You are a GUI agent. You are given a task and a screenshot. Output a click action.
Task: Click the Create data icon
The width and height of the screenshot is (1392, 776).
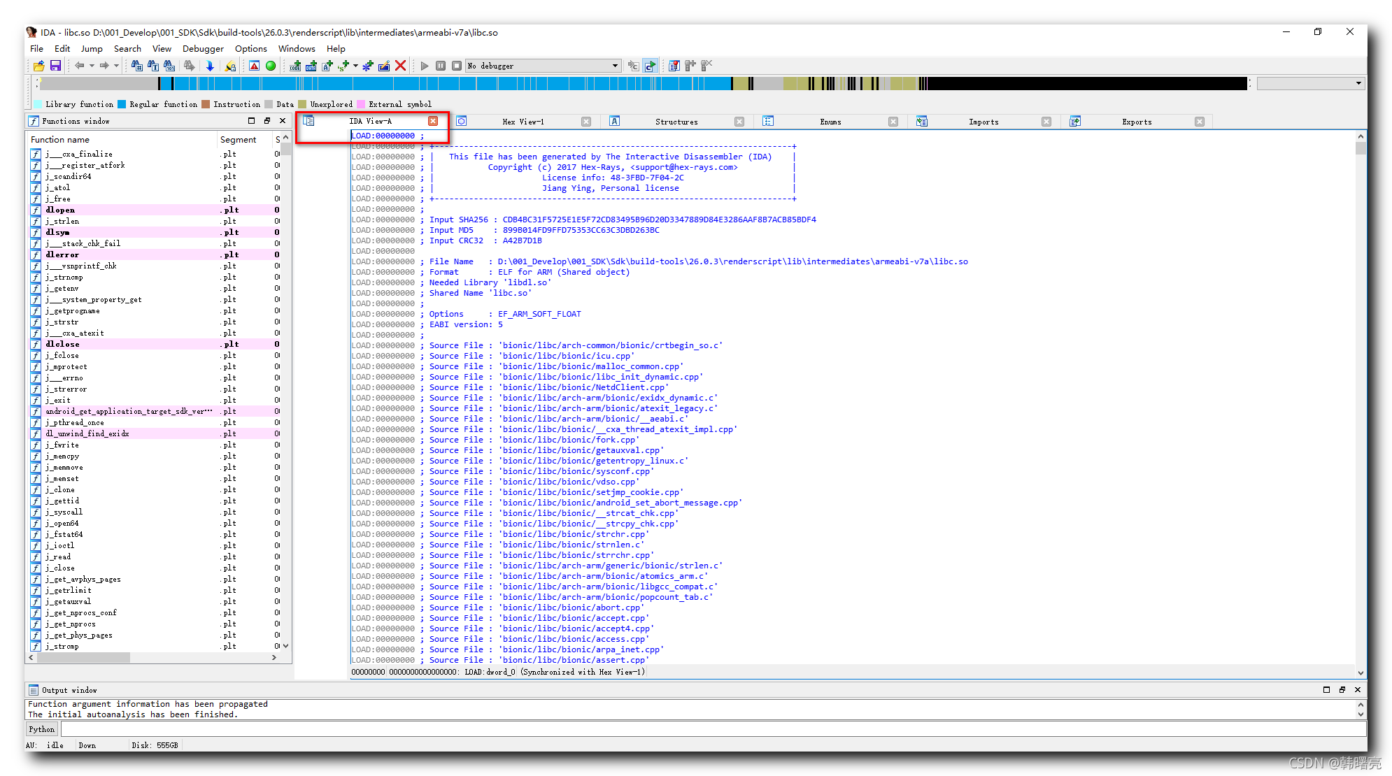click(x=311, y=65)
